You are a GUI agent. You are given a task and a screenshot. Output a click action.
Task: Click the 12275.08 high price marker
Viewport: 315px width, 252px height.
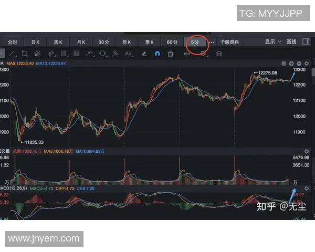[265, 72]
